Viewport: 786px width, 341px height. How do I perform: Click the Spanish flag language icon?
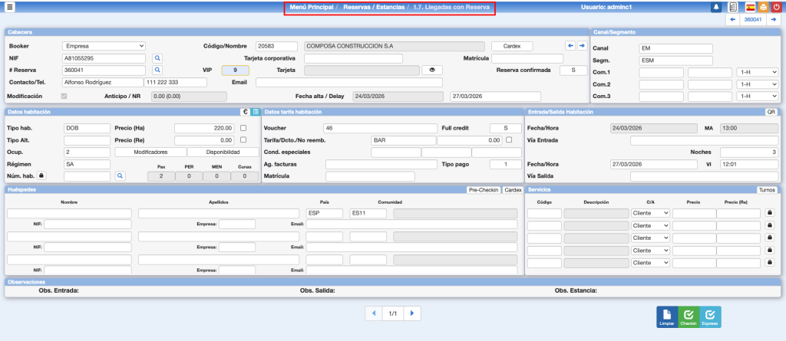click(751, 7)
